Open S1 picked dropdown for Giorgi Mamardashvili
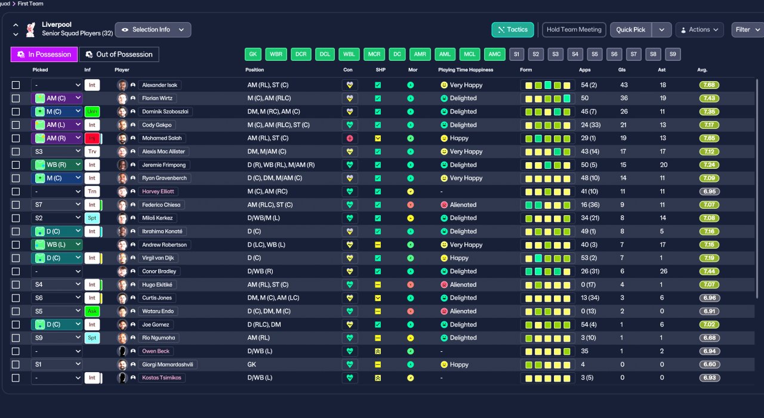 pyautogui.click(x=57, y=364)
